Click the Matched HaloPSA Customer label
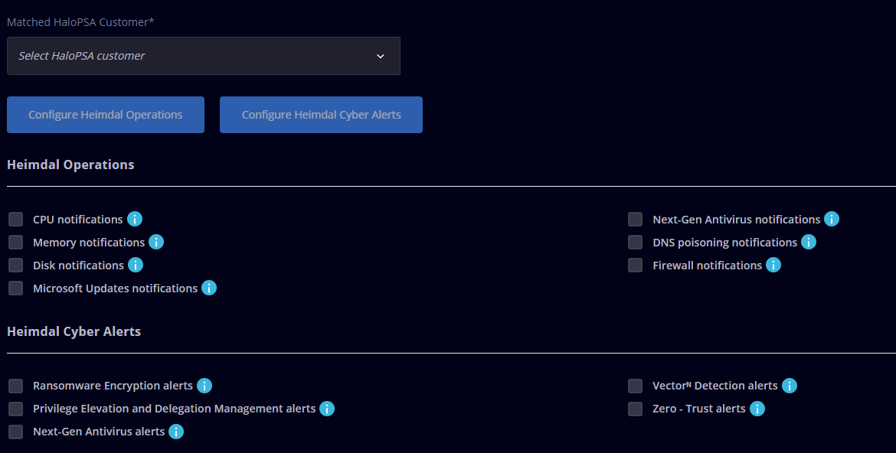This screenshot has height=453, width=896. tap(80, 22)
